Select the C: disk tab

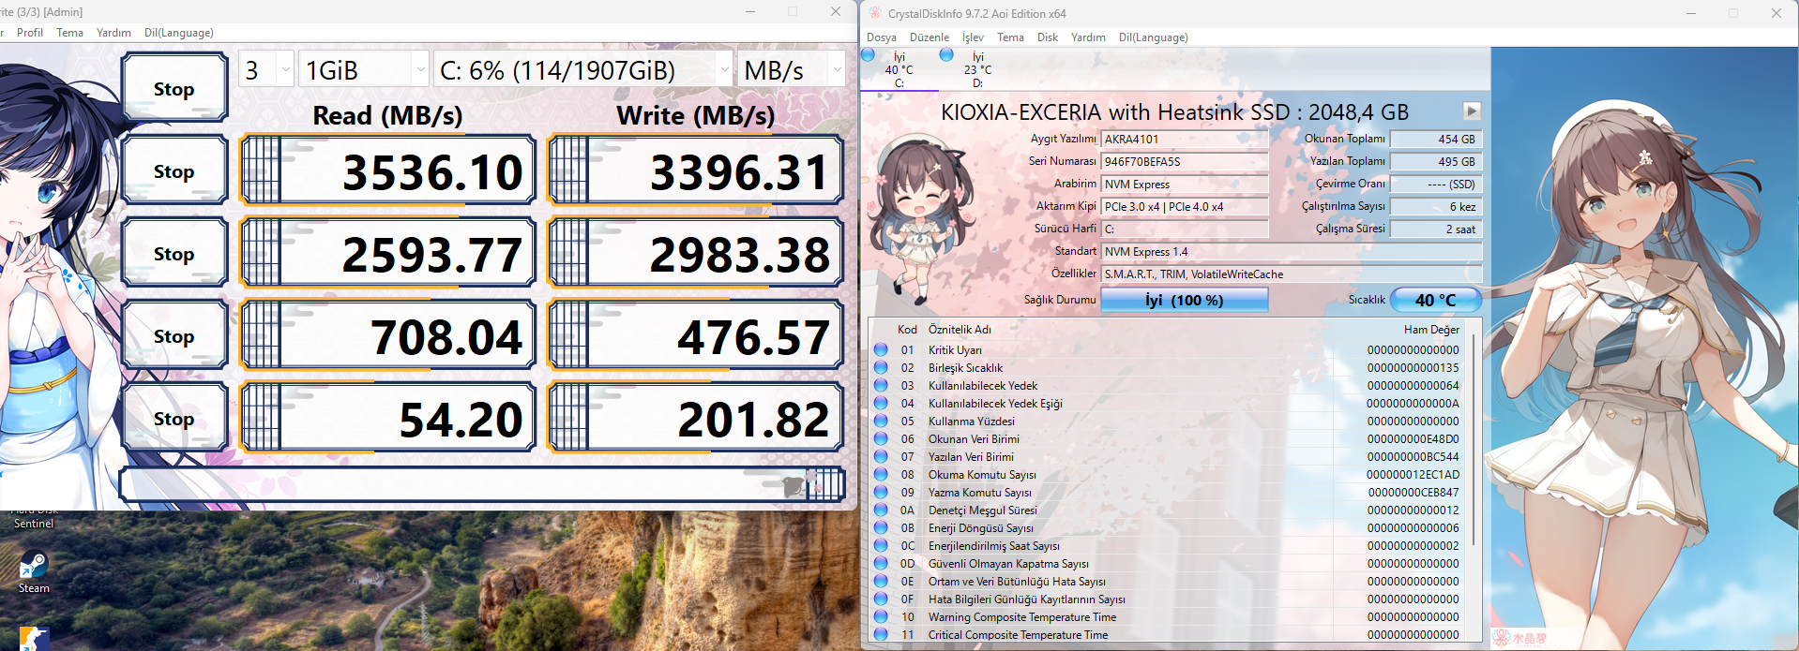pos(899,70)
